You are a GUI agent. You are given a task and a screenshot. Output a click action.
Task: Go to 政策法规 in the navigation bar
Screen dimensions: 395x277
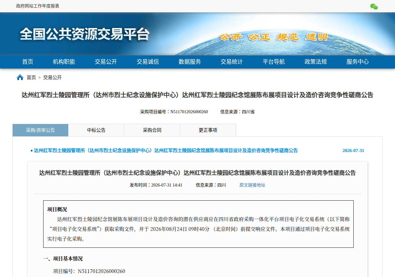click(316, 62)
